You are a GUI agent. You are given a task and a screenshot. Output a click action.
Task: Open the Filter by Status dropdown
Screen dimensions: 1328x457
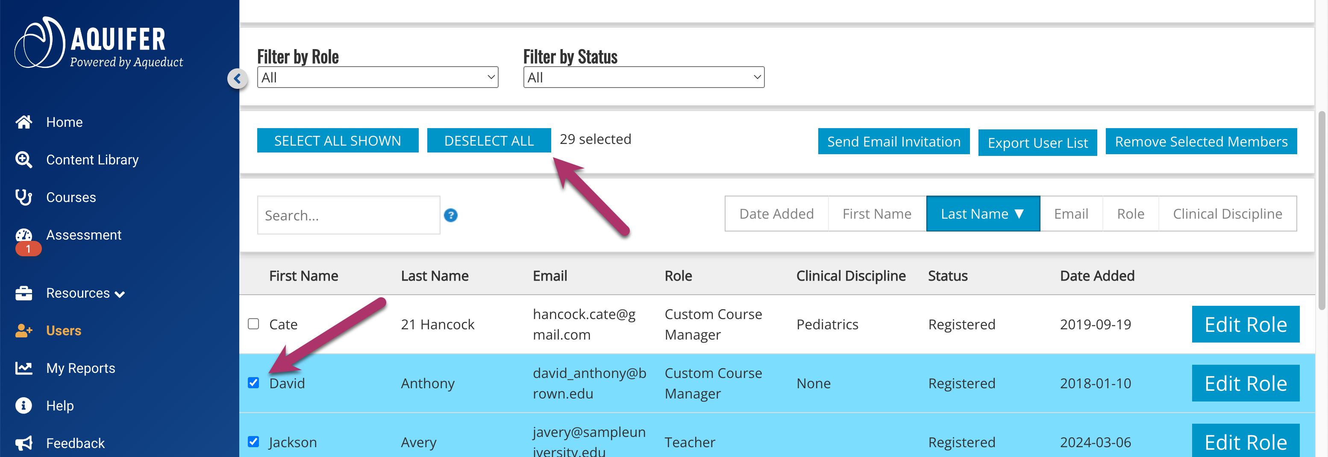coord(643,77)
